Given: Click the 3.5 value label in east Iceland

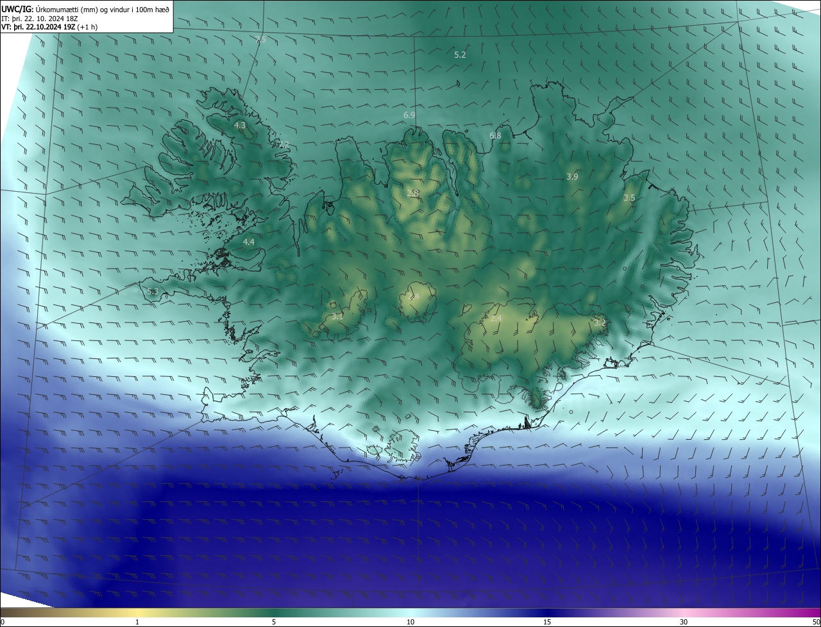Looking at the screenshot, I should tap(629, 198).
